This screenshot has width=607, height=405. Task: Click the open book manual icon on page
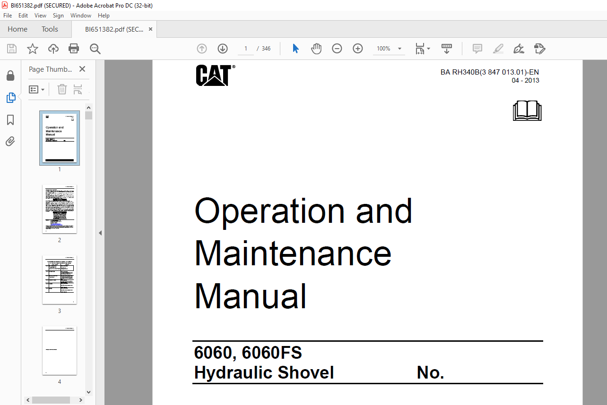[x=527, y=110]
